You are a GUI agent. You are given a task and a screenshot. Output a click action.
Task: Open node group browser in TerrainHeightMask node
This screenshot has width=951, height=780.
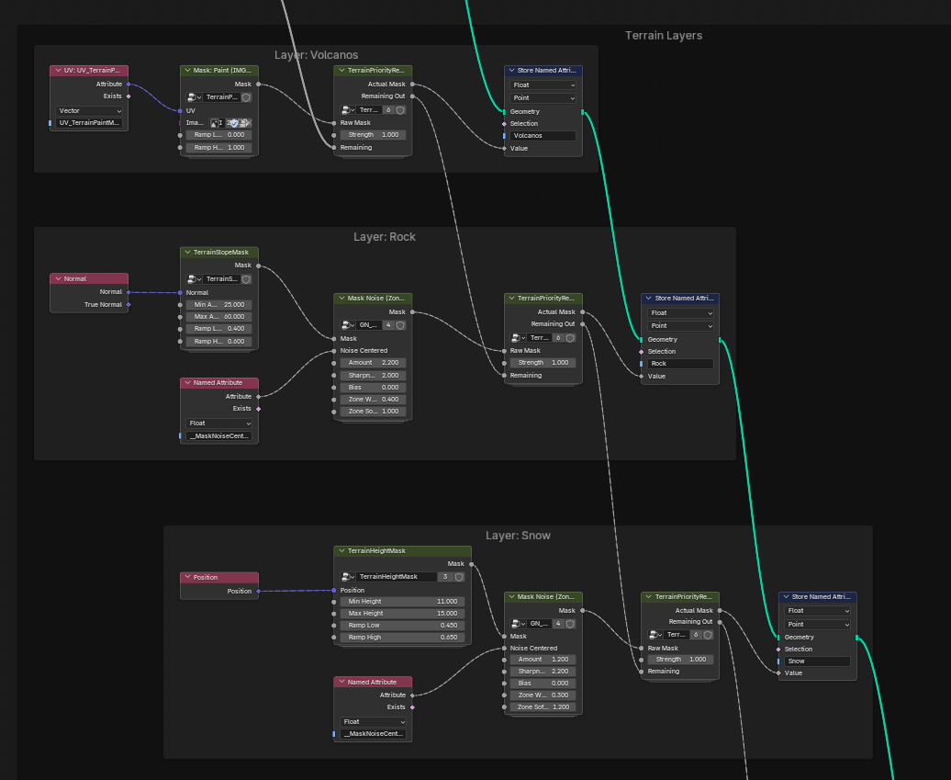pos(348,577)
